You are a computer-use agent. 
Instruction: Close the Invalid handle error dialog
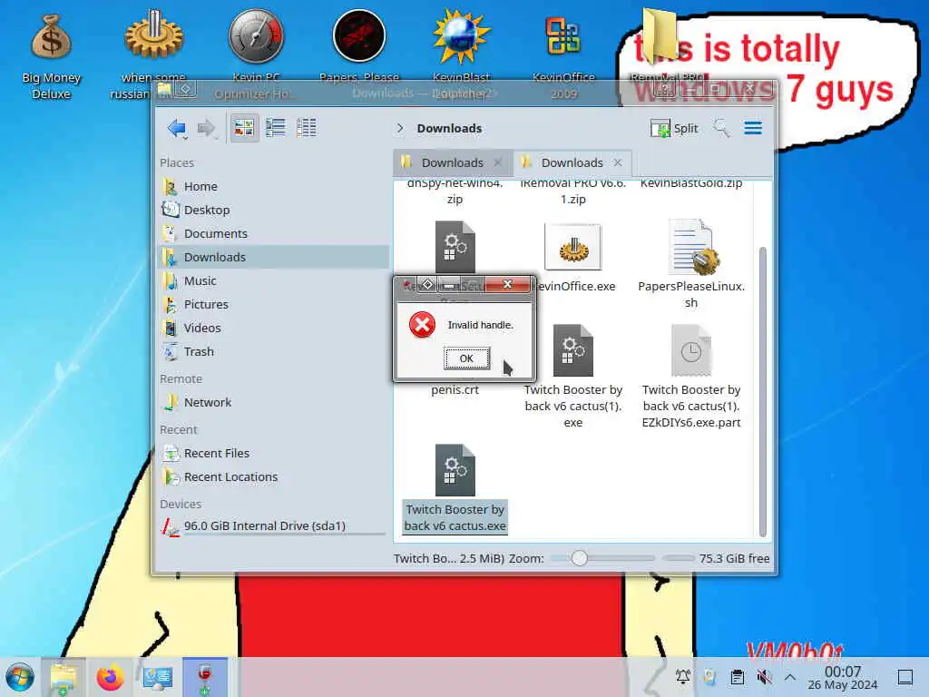(x=508, y=284)
